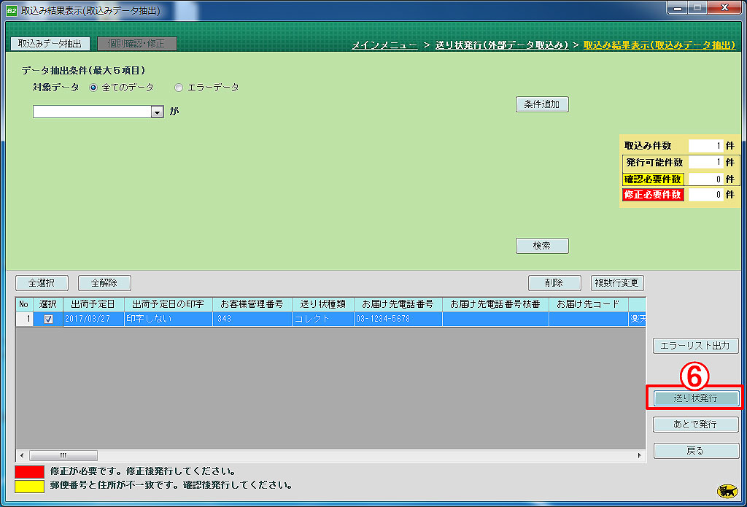Open the メインメニュー breadcrumb link
This screenshot has width=747, height=507.
tap(384, 45)
